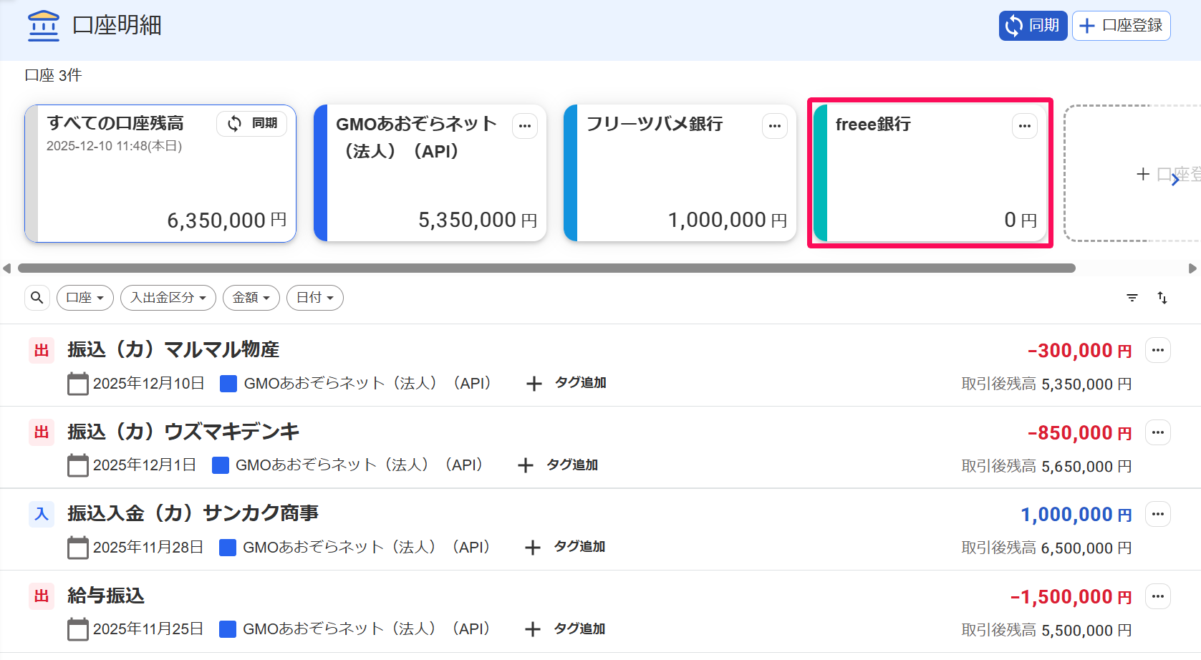The height and width of the screenshot is (660, 1201).
Task: Click the 入 badge on サンカク商事 row
Action: click(42, 514)
